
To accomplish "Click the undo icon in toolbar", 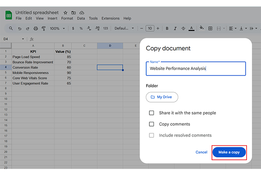I will point(19,28).
